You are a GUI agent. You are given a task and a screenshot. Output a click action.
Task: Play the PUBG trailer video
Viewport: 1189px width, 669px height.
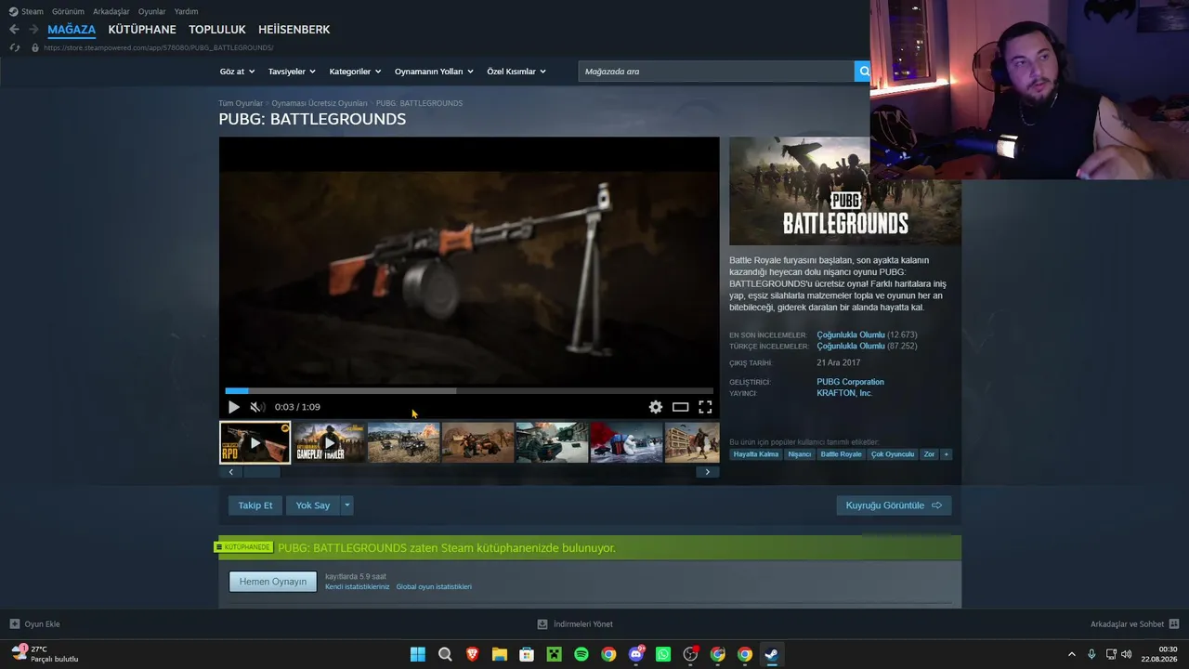pos(233,407)
